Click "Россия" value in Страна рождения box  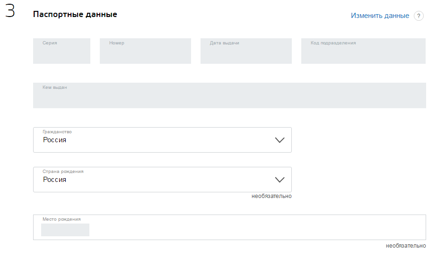click(54, 180)
